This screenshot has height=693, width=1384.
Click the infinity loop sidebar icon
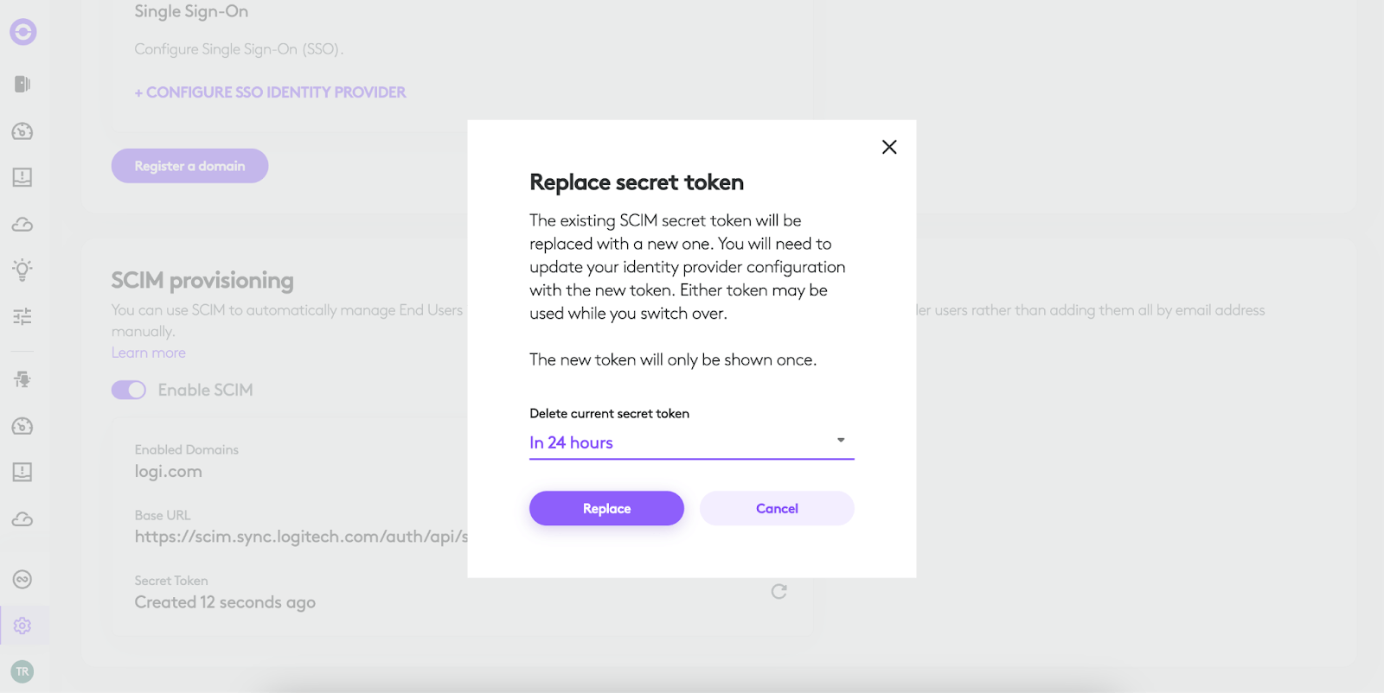coord(22,579)
